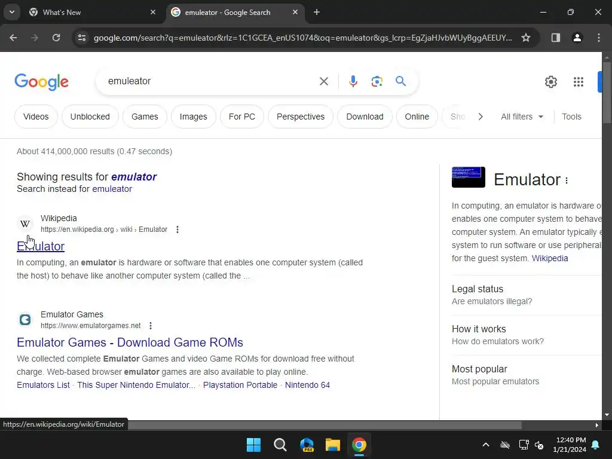
Task: Open Chrome side panel icon
Action: pyautogui.click(x=555, y=38)
